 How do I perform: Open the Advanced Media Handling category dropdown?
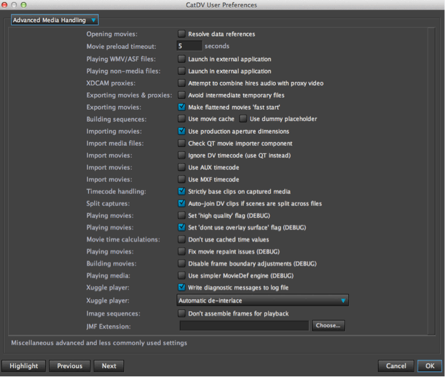click(x=55, y=20)
